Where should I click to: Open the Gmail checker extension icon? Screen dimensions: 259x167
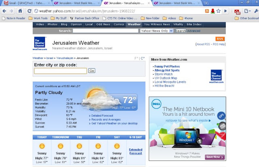point(237,12)
